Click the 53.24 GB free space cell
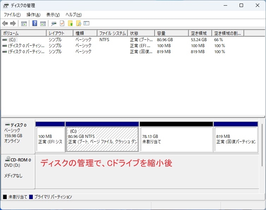Screen dimensions: 266x210 (x=199, y=40)
